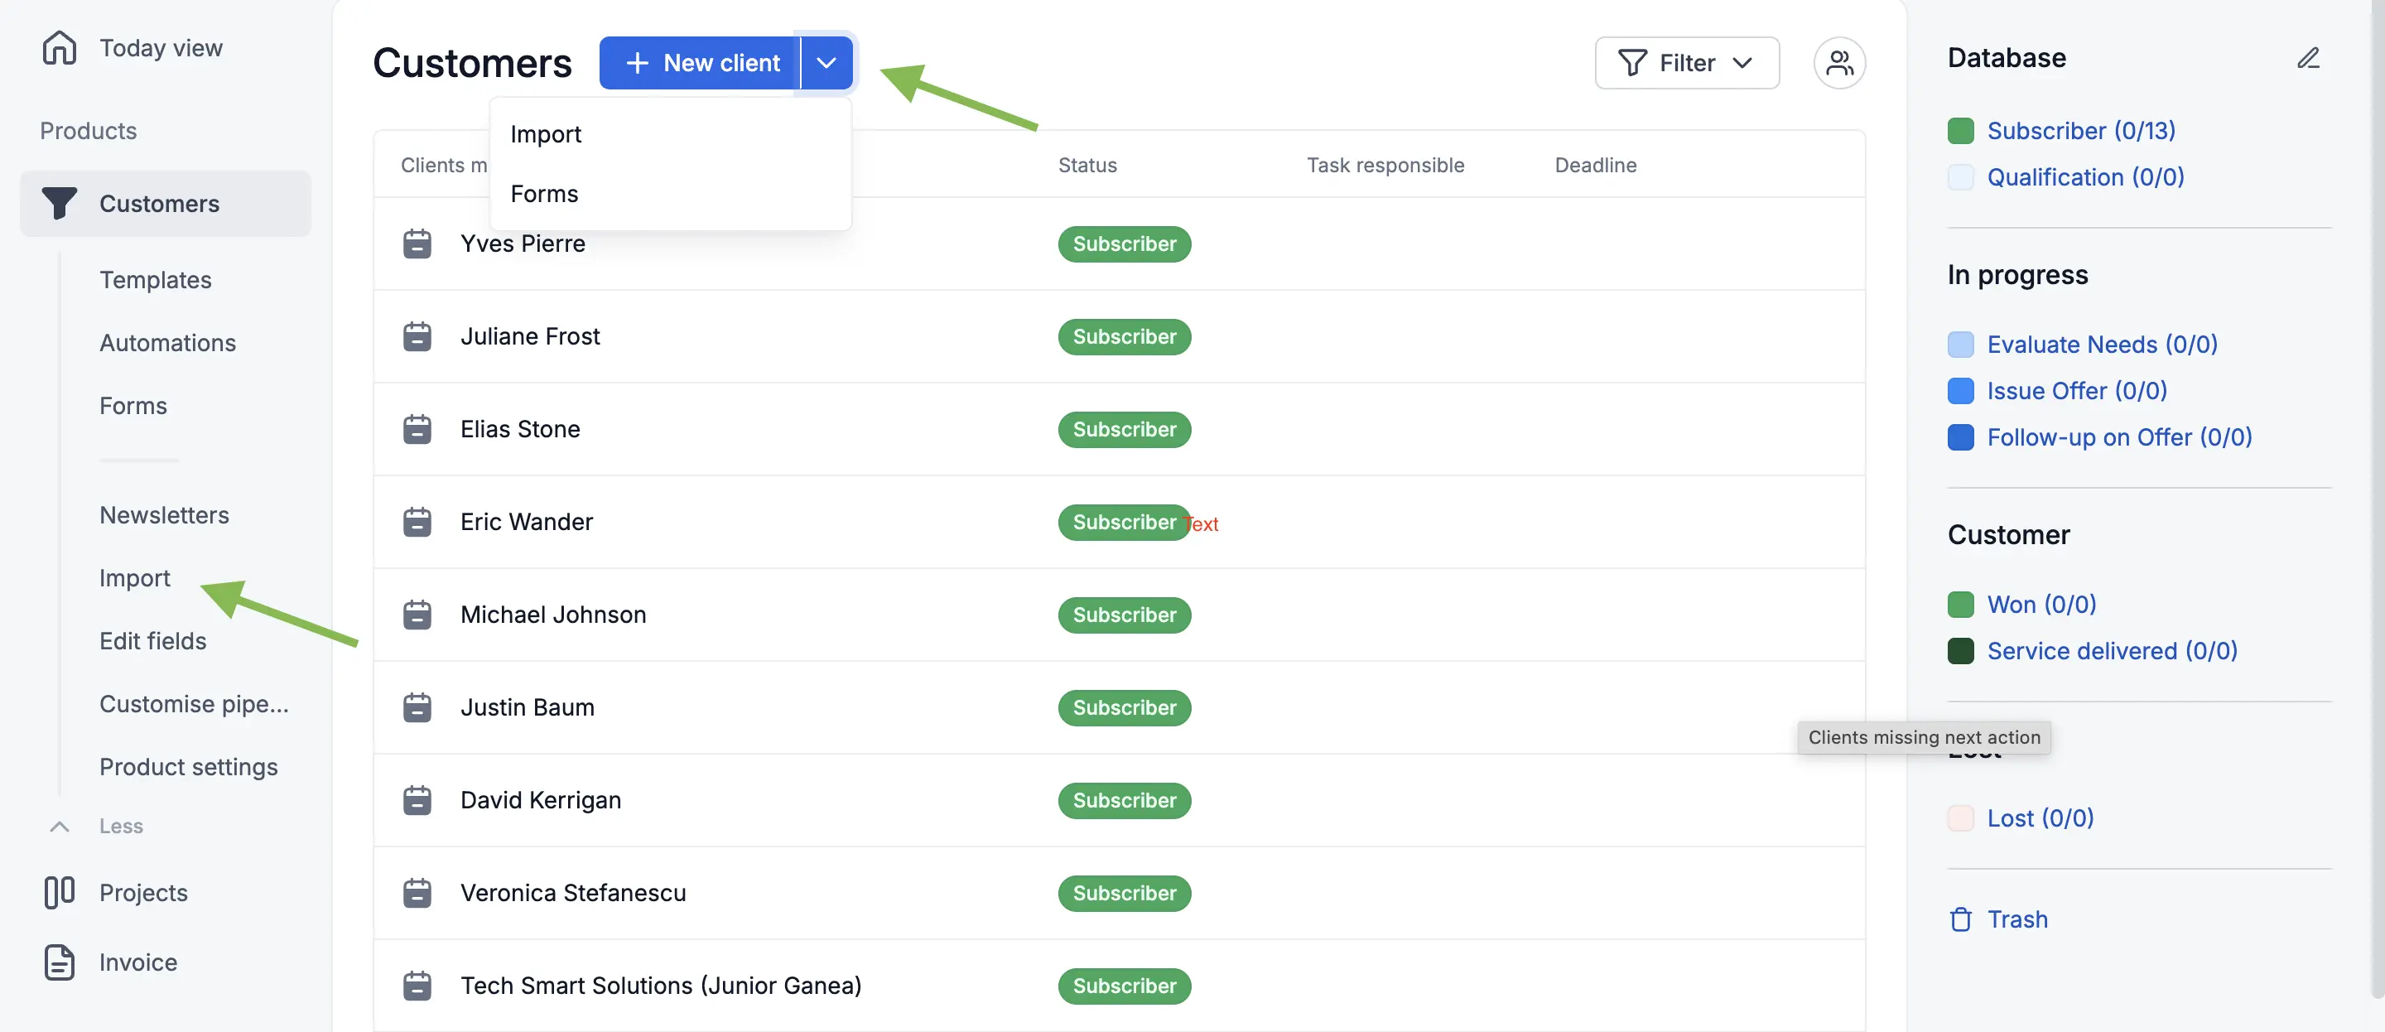Screen dimensions: 2385x1032
Task: Open Today view in sidebar
Action: click(x=160, y=47)
